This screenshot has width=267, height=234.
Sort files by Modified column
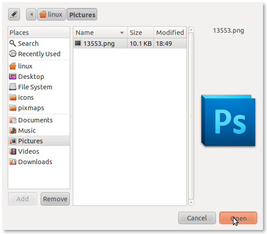point(170,33)
